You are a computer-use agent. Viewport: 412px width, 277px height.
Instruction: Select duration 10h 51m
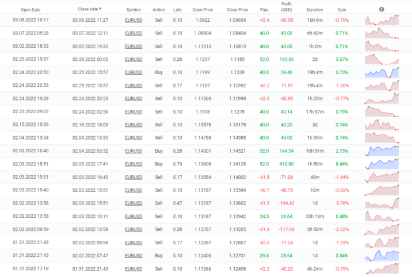pos(315,151)
